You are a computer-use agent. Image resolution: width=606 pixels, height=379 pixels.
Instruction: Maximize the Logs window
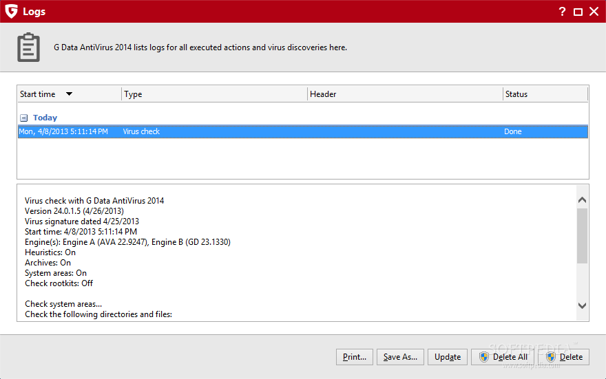point(578,12)
